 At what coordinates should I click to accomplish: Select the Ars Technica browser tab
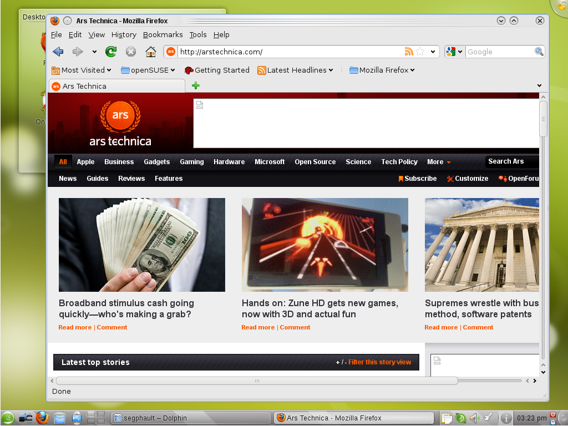116,86
